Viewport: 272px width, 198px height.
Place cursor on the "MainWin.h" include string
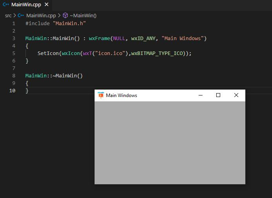point(69,23)
